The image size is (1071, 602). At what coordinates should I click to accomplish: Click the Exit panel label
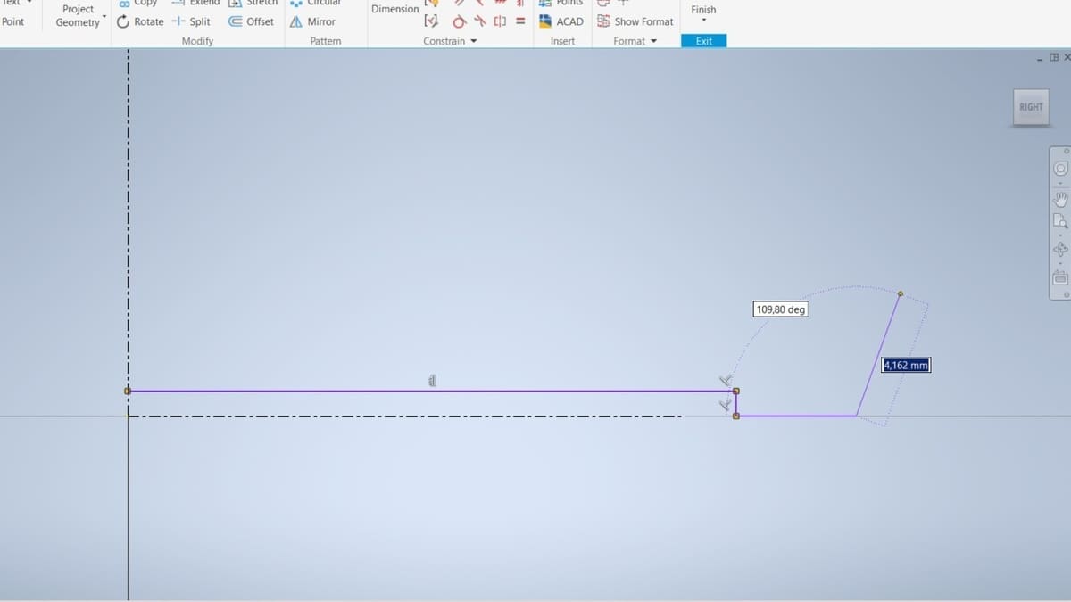click(x=704, y=41)
